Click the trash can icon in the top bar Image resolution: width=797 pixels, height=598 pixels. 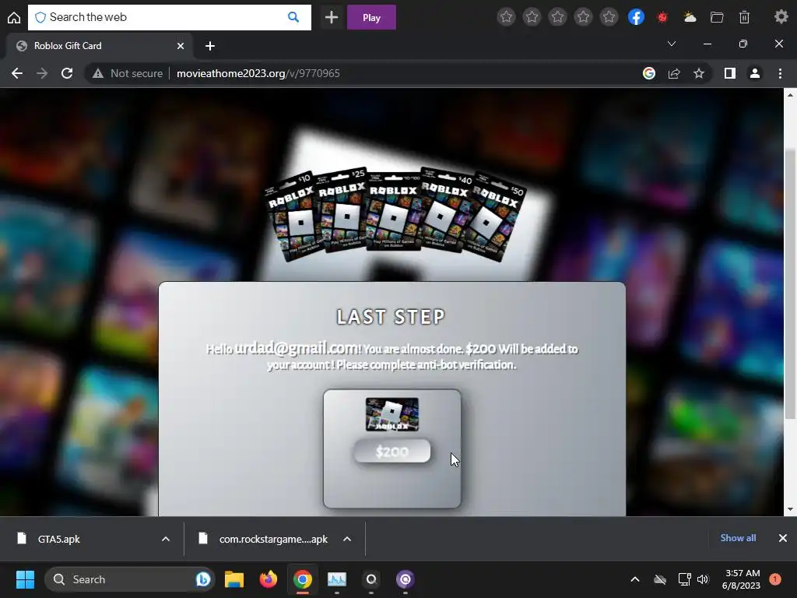pyautogui.click(x=744, y=17)
